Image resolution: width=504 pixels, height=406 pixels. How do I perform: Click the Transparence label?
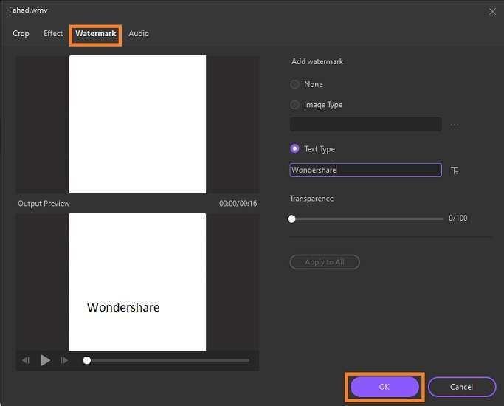[x=311, y=199]
